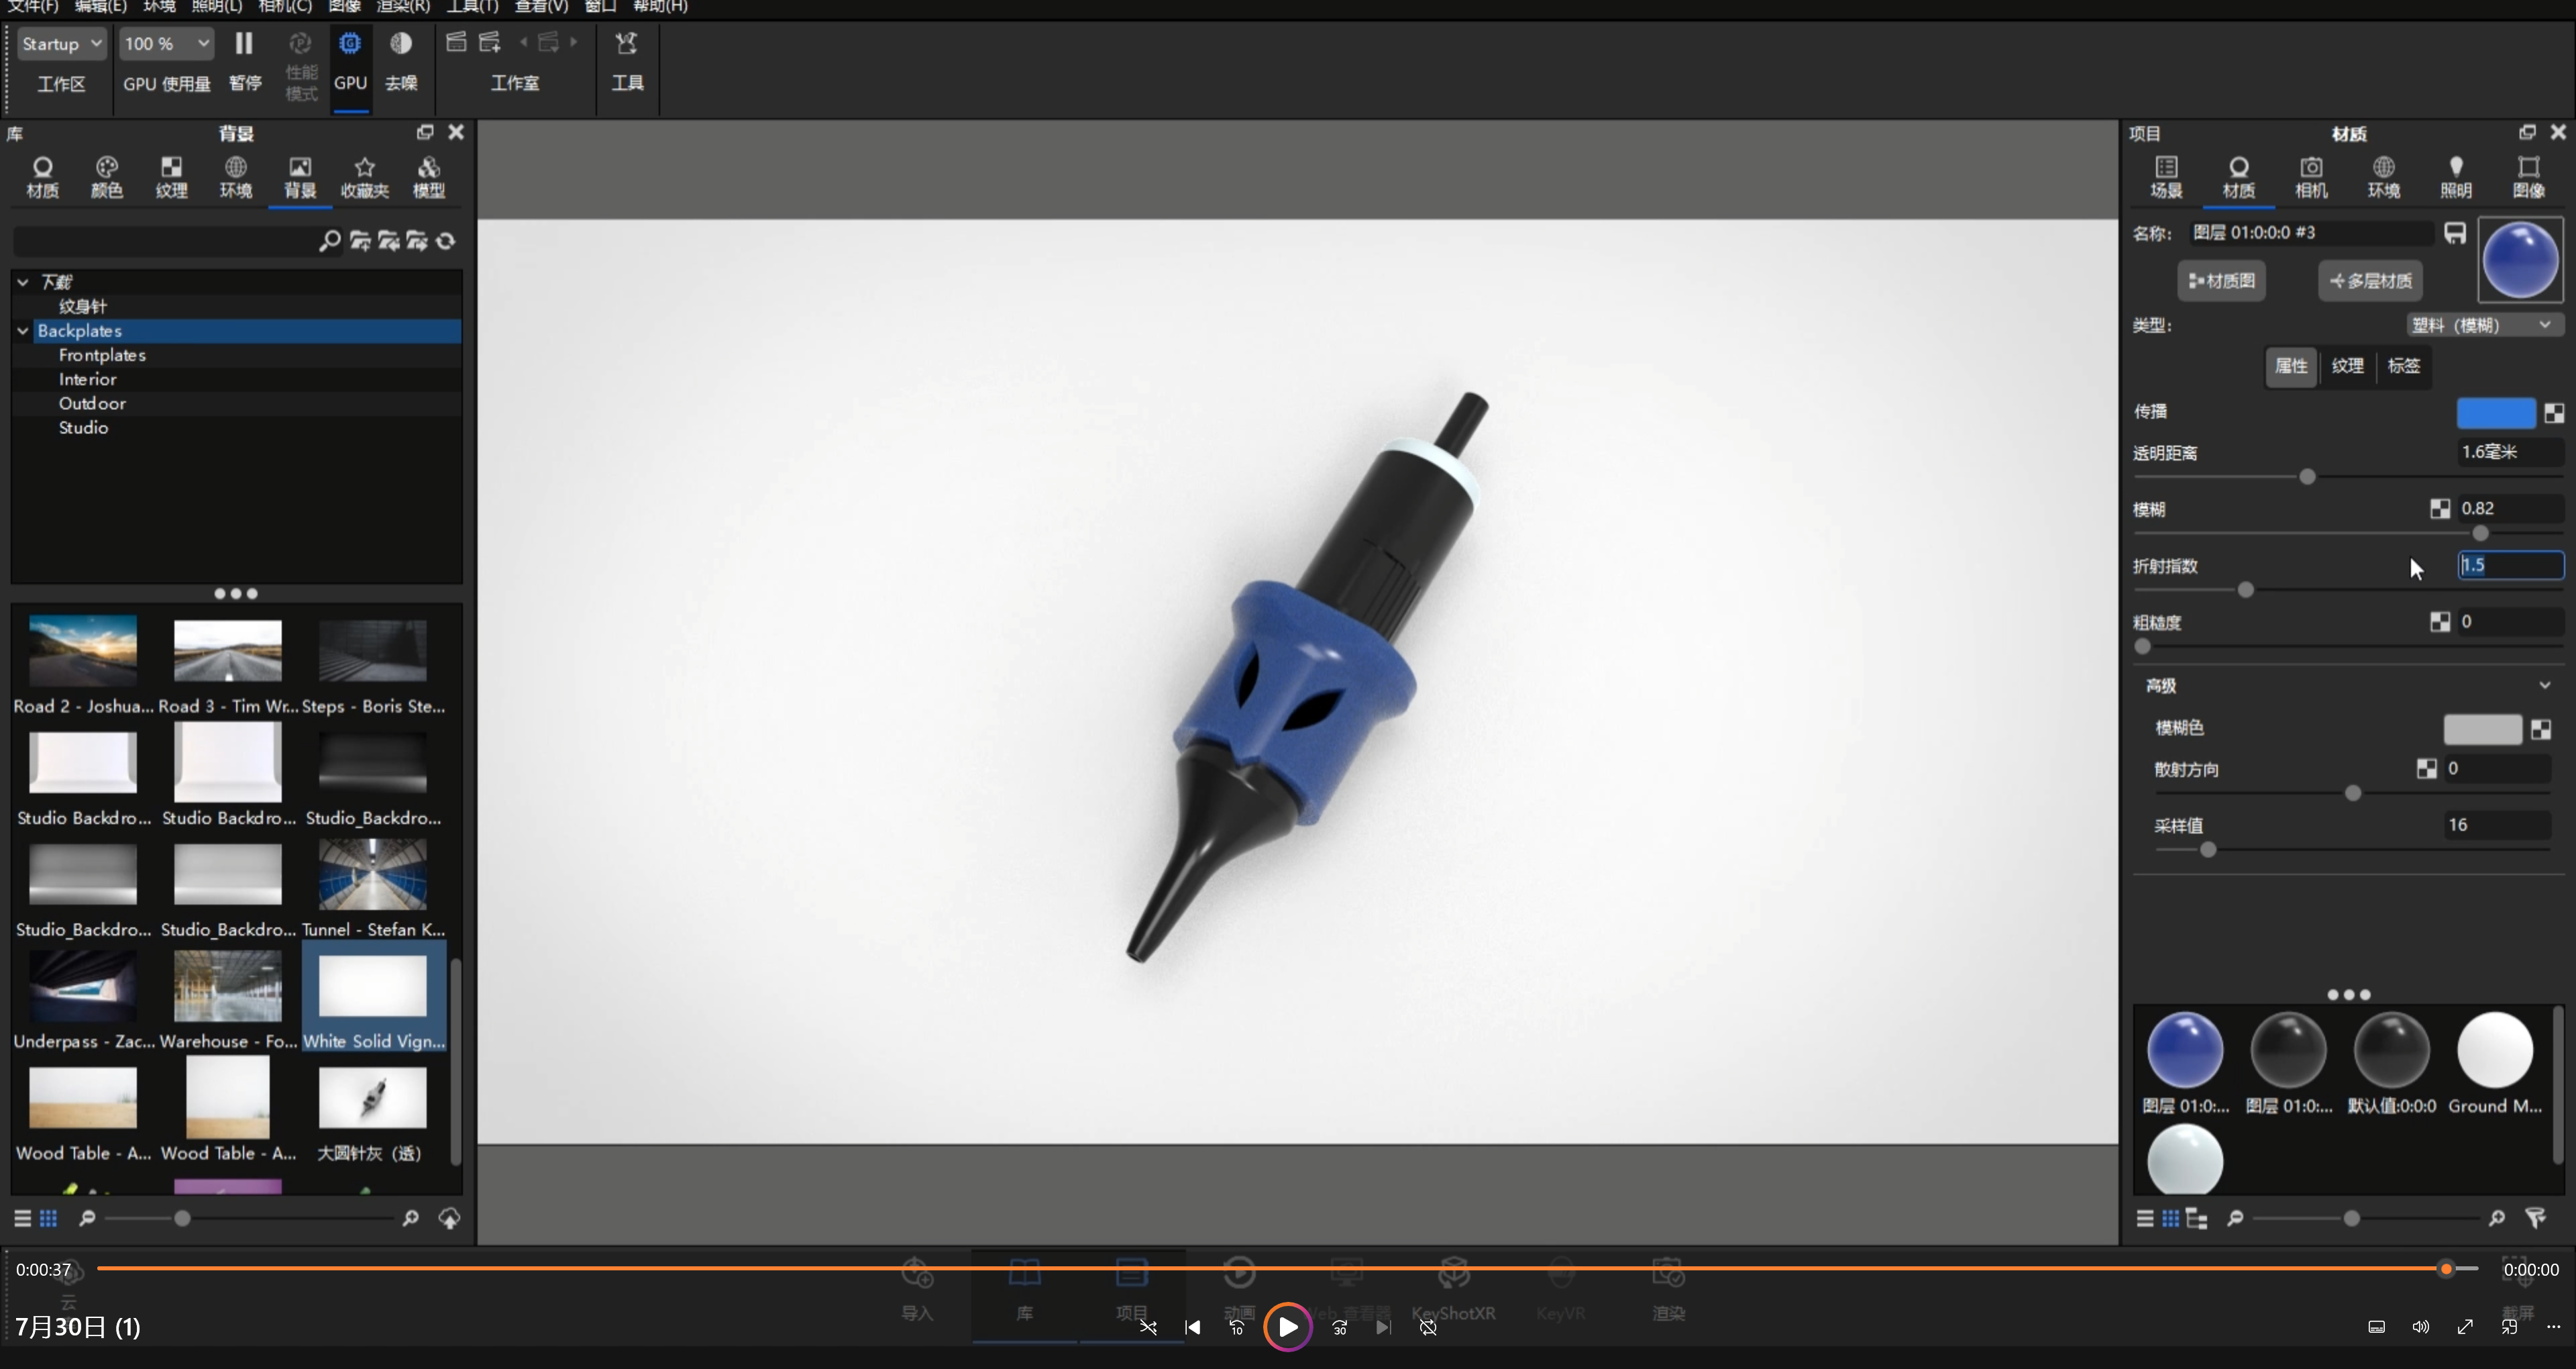
Task: Click the 采样值 value field
Action: [2497, 825]
